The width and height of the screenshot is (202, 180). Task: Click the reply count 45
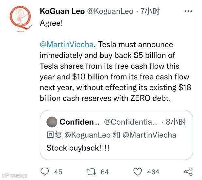58,172
